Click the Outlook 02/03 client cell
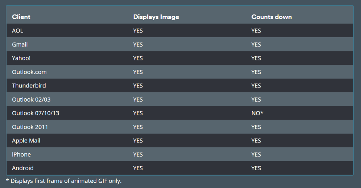This screenshot has width=361, height=188. 31,99
